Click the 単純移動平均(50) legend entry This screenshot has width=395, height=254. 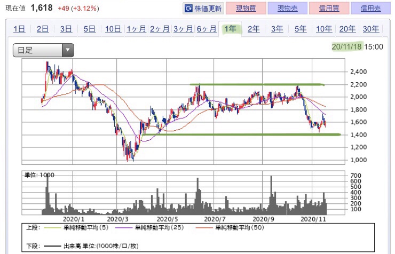tap(240, 227)
